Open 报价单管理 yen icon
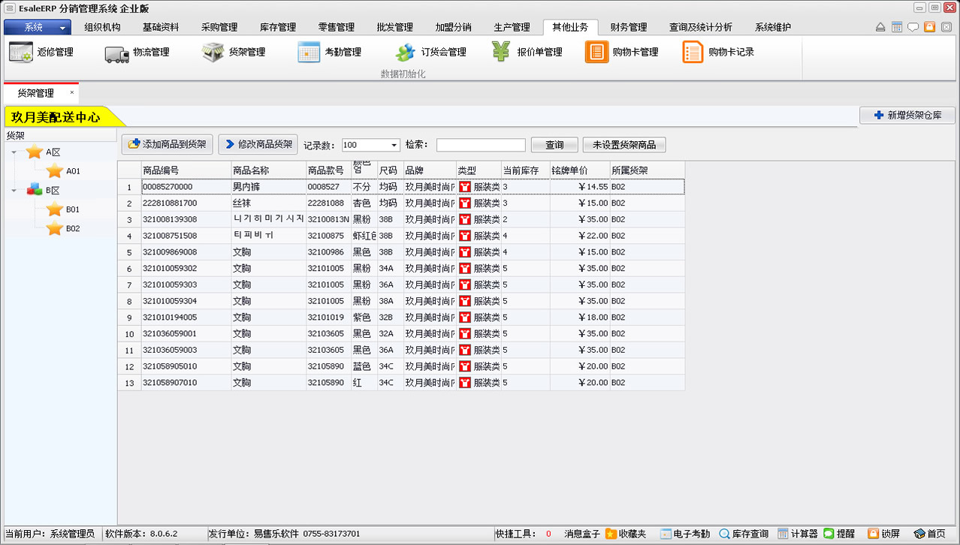The height and width of the screenshot is (545, 960). click(501, 53)
